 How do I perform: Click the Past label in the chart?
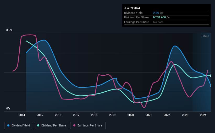(206, 36)
